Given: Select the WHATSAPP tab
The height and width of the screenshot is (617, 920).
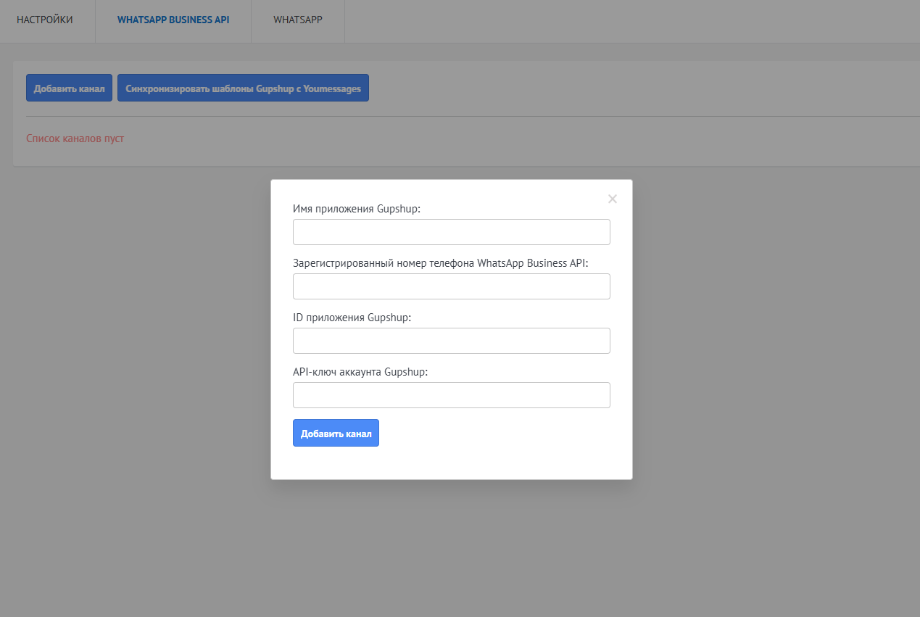Looking at the screenshot, I should pyautogui.click(x=298, y=20).
